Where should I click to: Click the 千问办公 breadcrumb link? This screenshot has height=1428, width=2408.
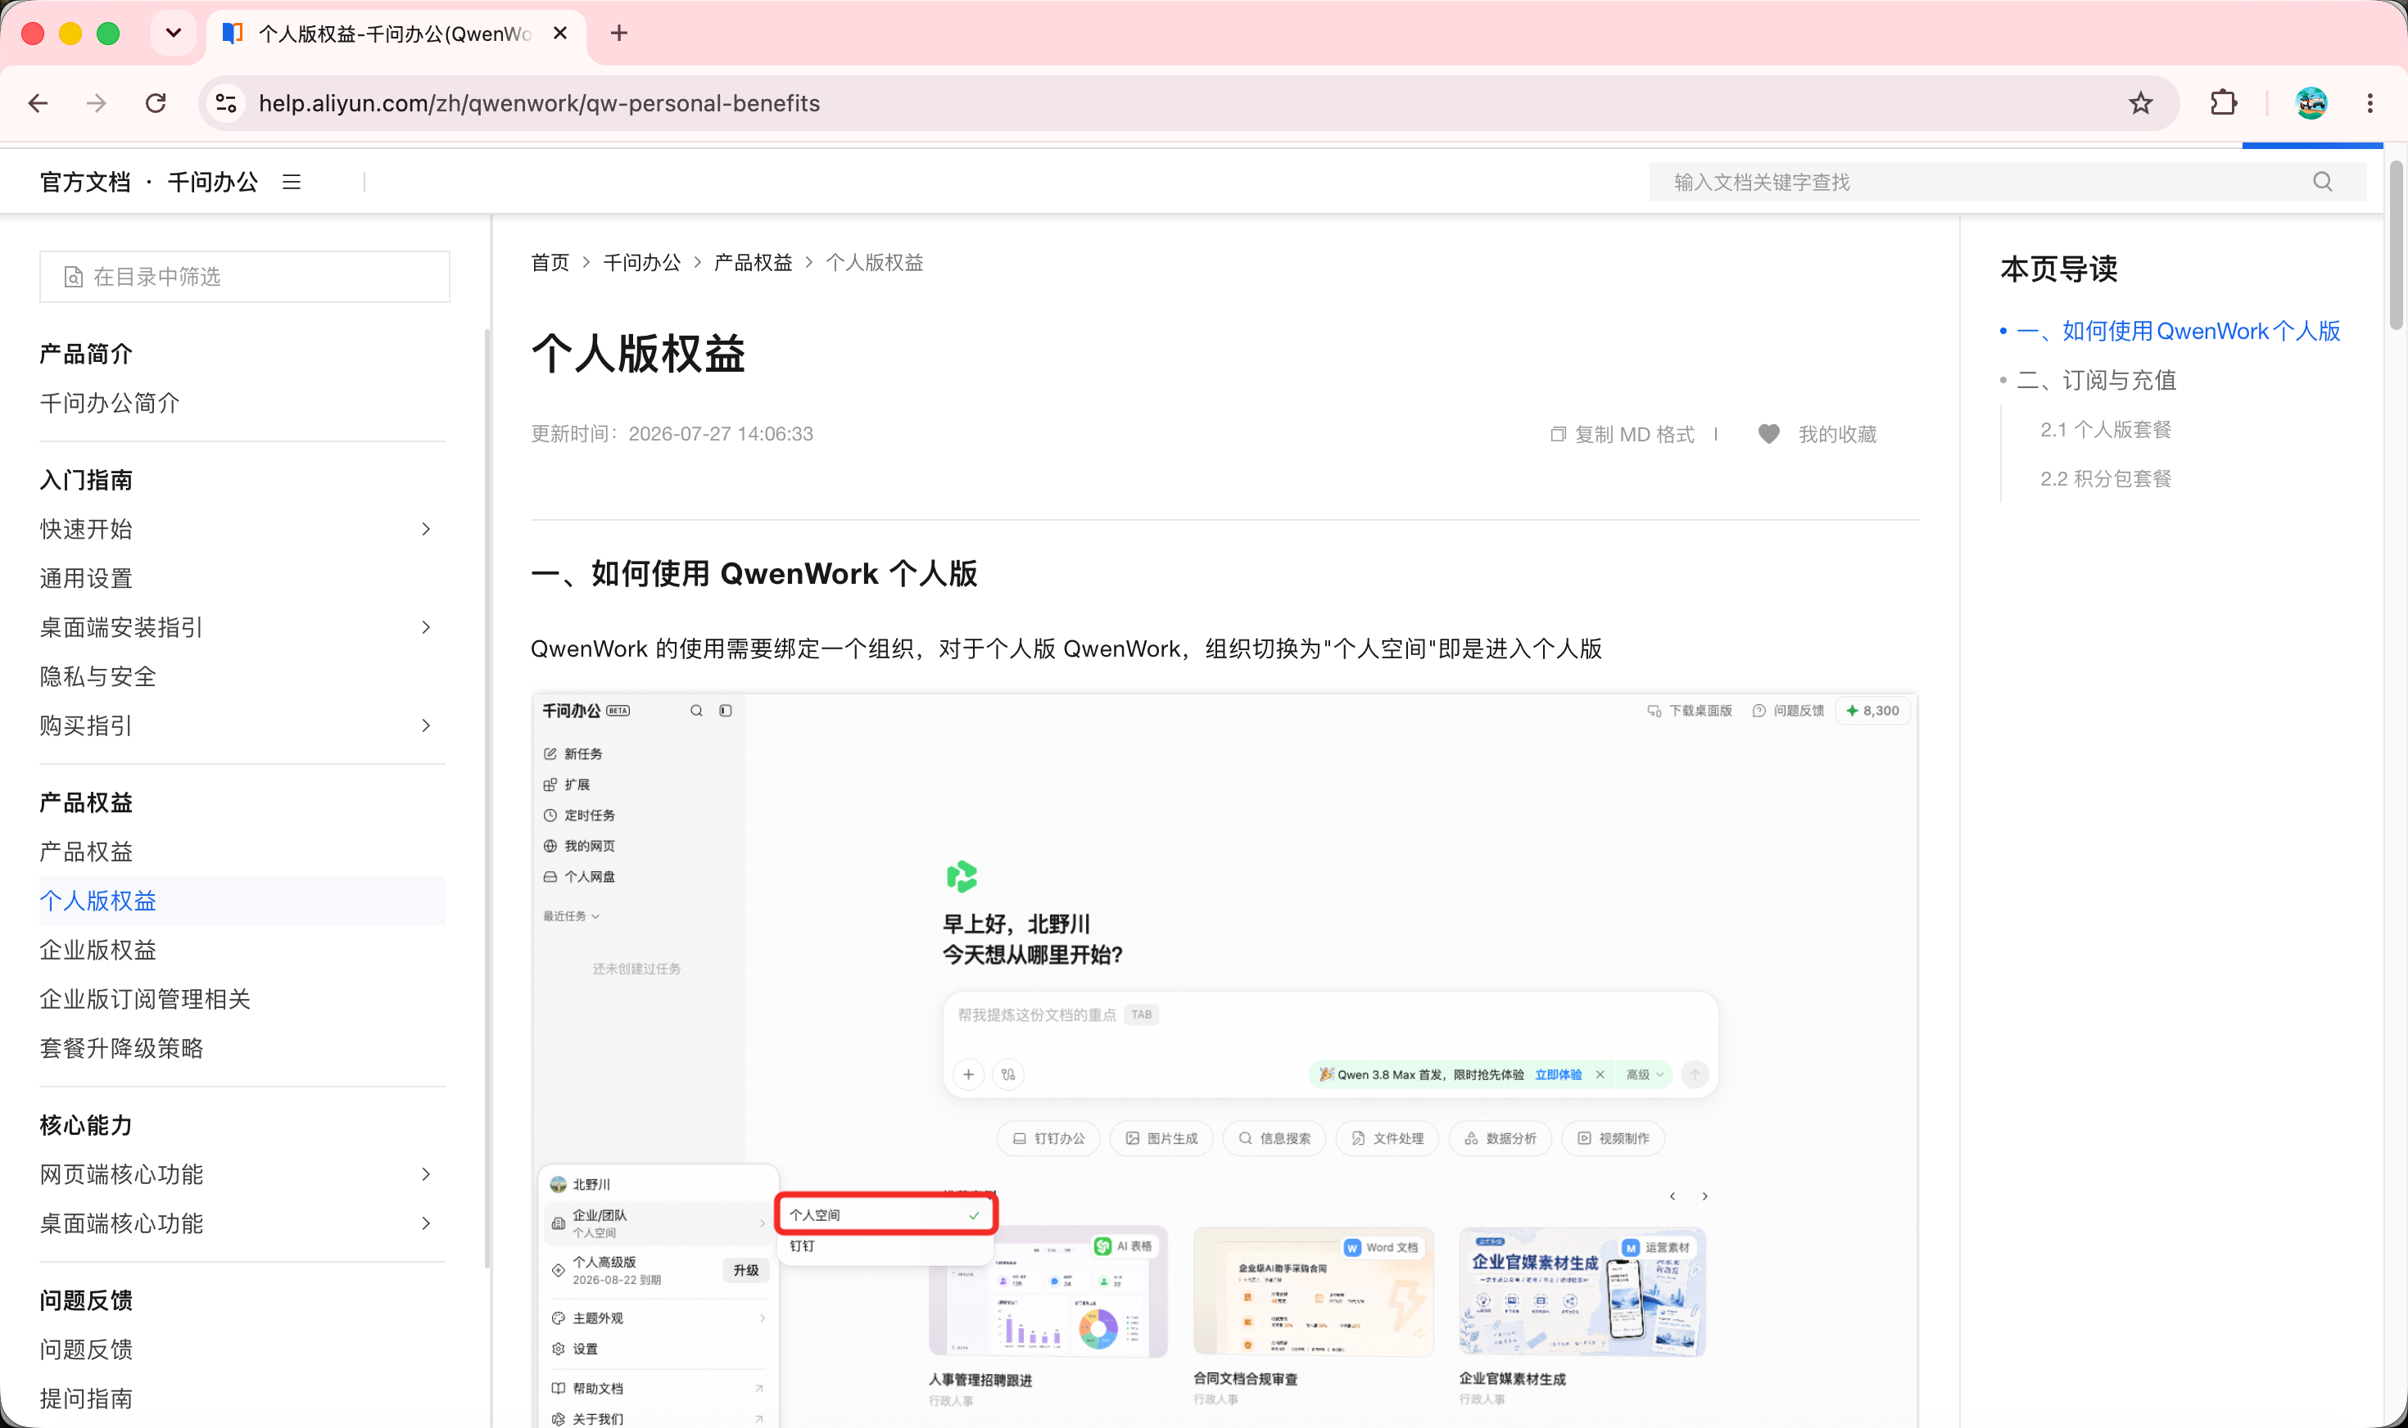click(x=641, y=263)
